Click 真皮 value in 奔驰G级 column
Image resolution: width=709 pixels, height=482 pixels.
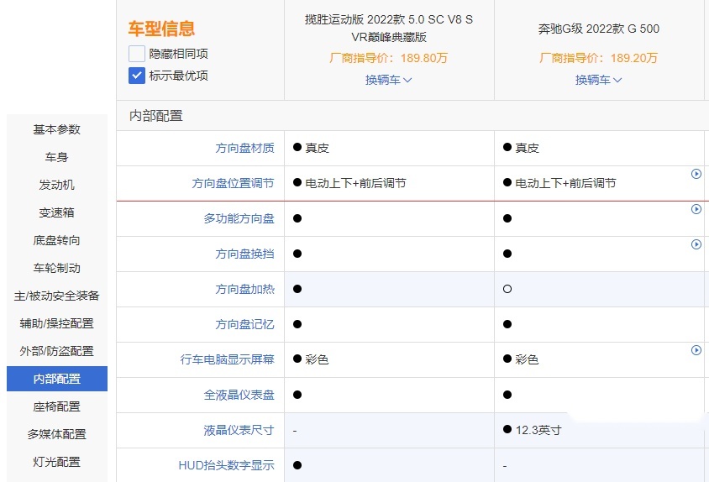coord(528,148)
